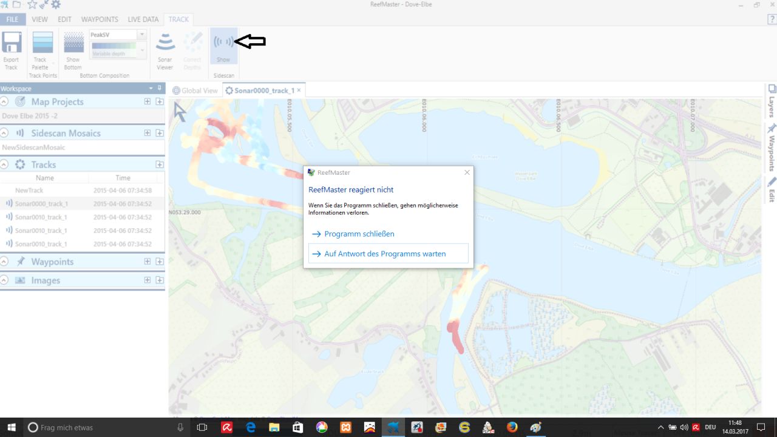Screen dimensions: 777x437
Task: Click the variable depth color gradient
Action: [x=114, y=46]
